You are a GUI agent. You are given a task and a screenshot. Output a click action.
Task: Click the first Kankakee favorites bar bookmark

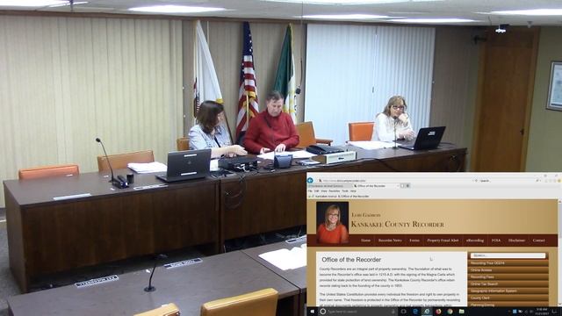pyautogui.click(x=324, y=197)
